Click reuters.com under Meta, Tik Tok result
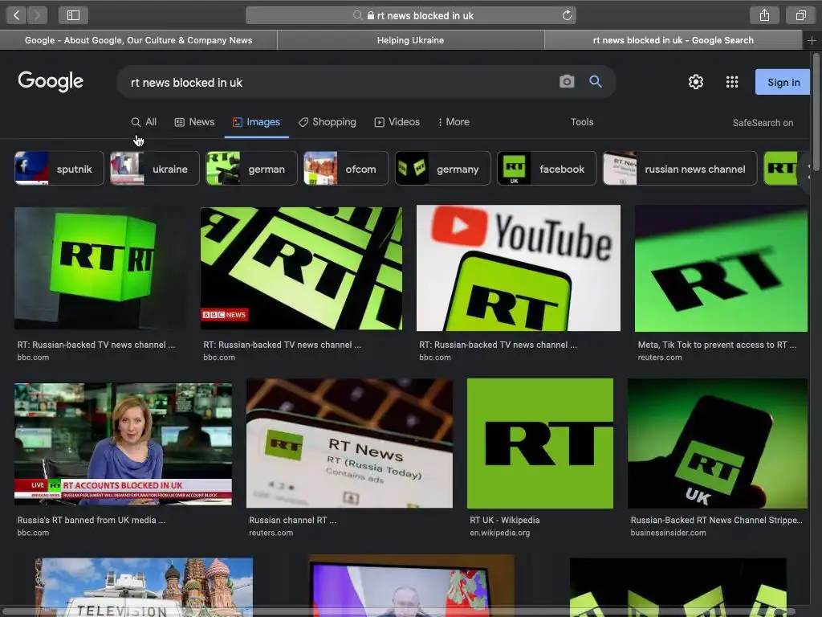822x617 pixels. pos(660,358)
